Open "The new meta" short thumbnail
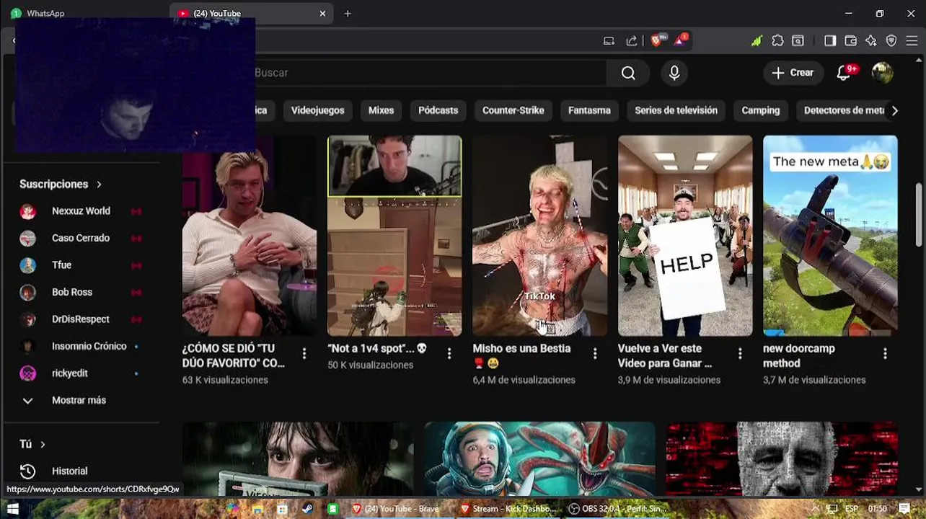 point(830,236)
